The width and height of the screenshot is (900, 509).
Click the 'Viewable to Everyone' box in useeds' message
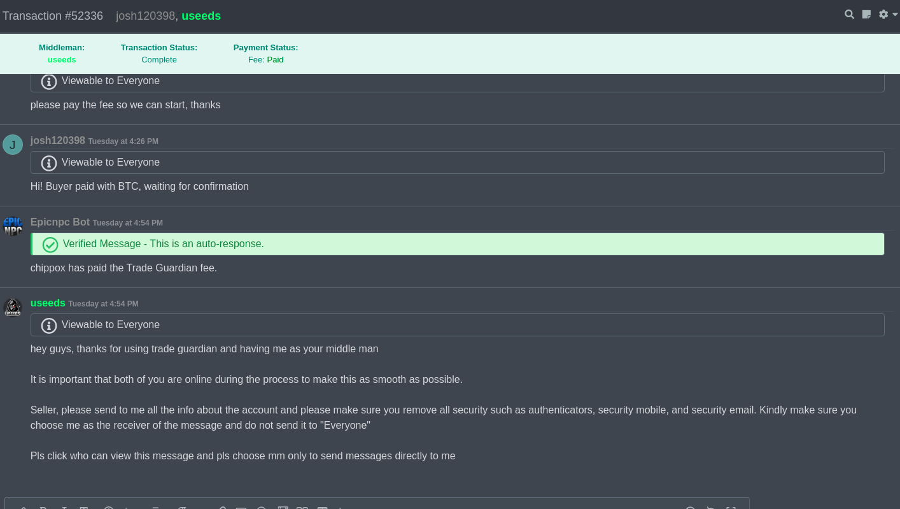pos(458,325)
